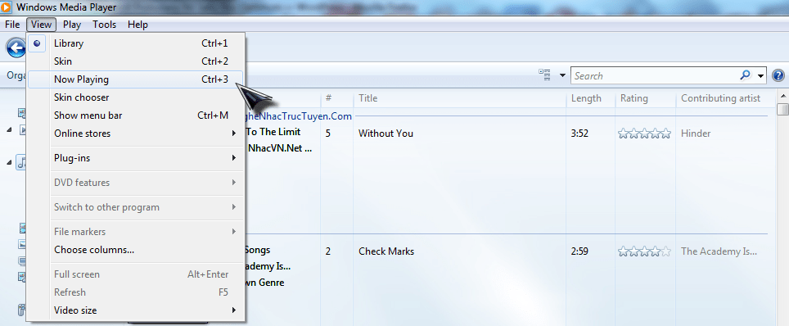The height and width of the screenshot is (326, 789).
Task: Open the Tools menu
Action: (104, 25)
